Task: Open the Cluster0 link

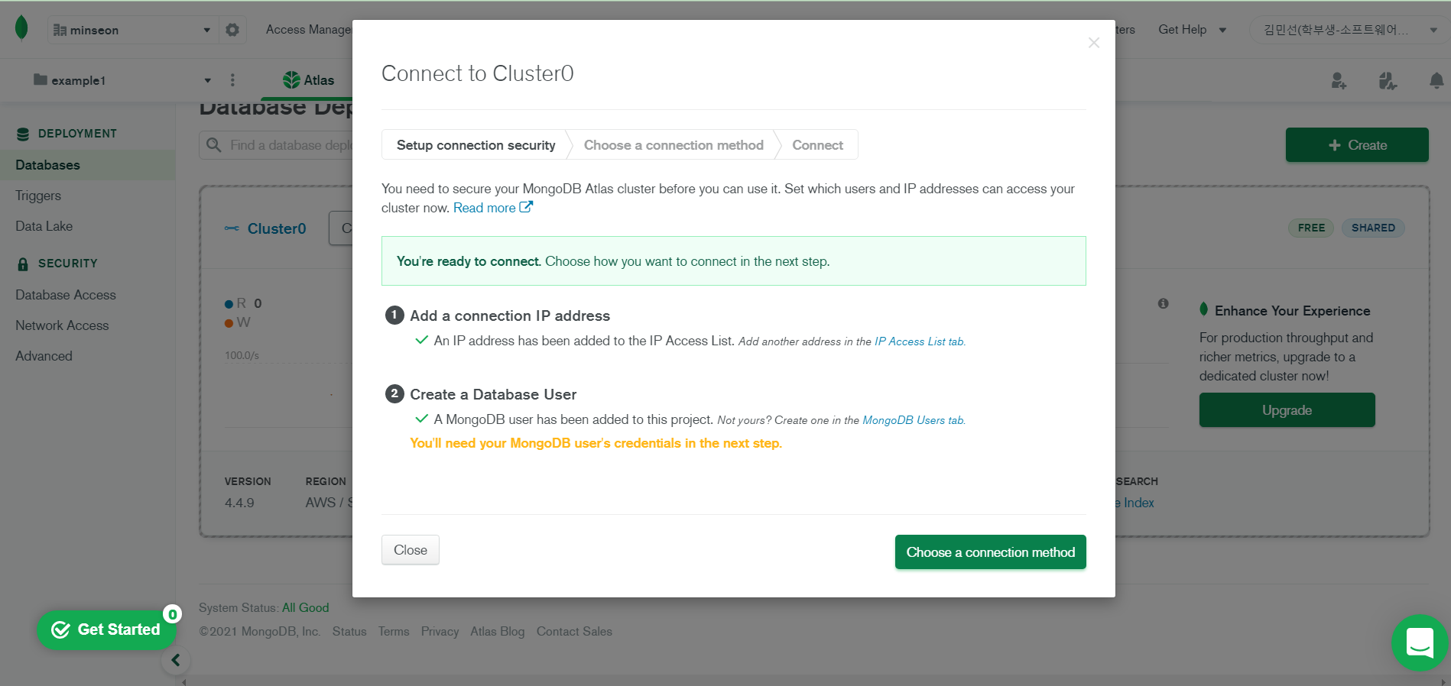Action: [277, 228]
